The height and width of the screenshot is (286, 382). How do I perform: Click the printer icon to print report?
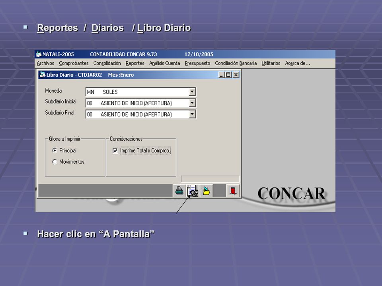179,191
